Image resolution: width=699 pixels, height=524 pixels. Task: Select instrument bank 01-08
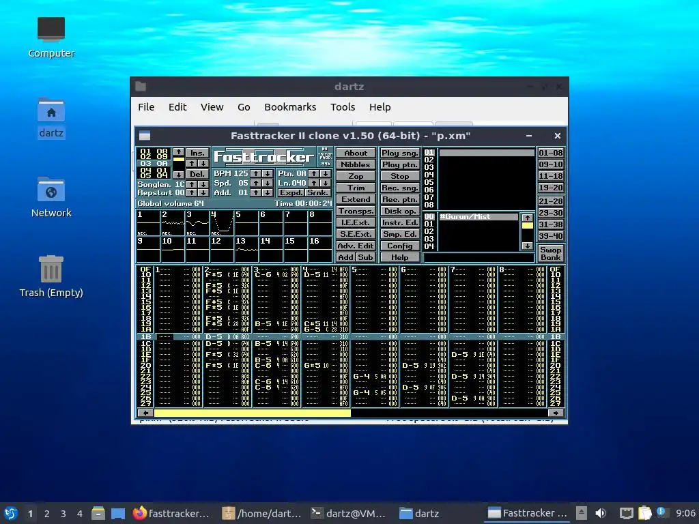point(551,153)
